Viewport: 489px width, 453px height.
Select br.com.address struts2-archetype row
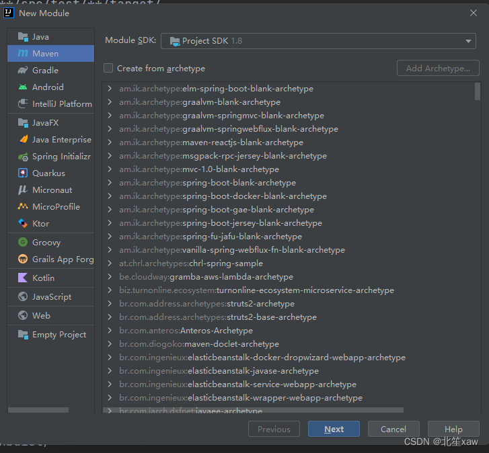point(291,303)
